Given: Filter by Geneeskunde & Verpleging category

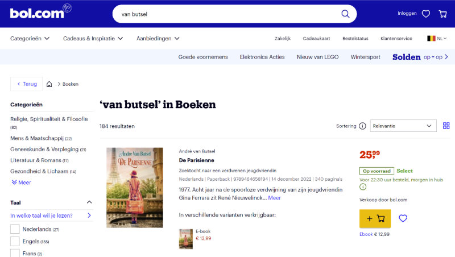Looking at the screenshot, I should pyautogui.click(x=48, y=149).
